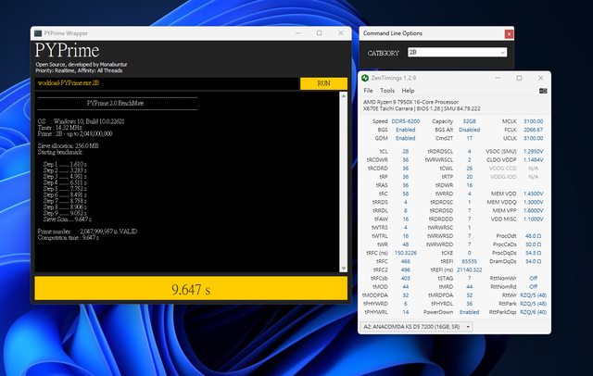Click the PYPrime Wrapper window icon
This screenshot has width=593, height=376.
pyautogui.click(x=39, y=32)
